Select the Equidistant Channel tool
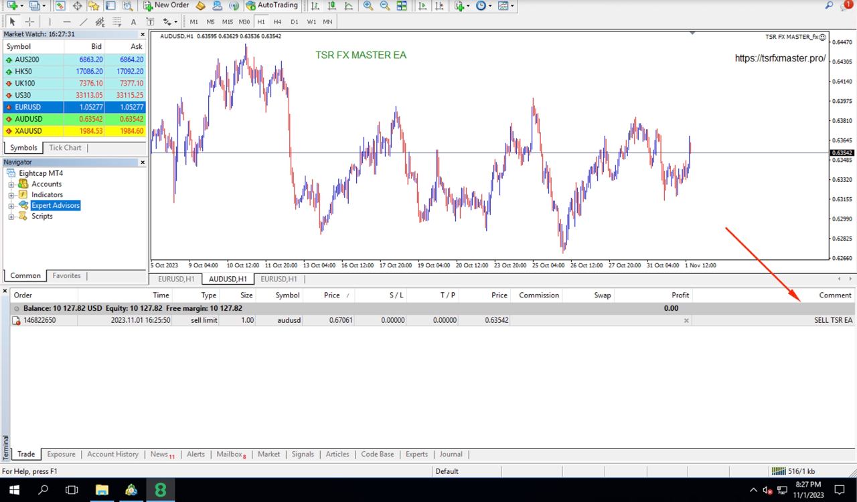The image size is (857, 502). [100, 22]
